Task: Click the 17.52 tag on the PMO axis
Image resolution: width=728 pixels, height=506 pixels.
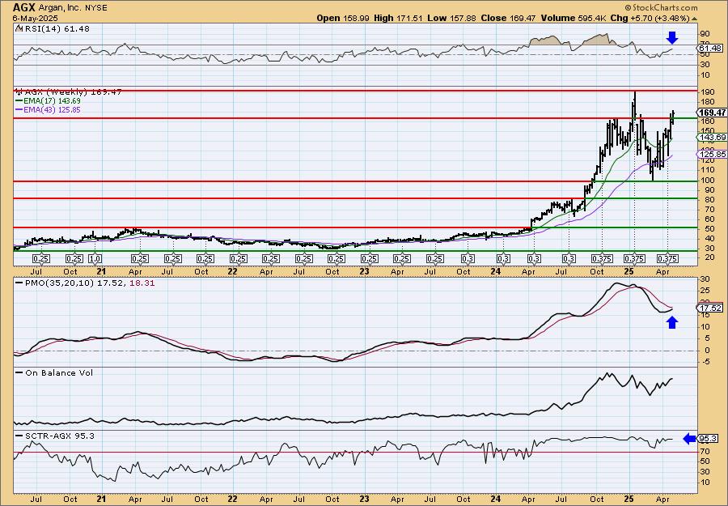Action: click(x=710, y=308)
